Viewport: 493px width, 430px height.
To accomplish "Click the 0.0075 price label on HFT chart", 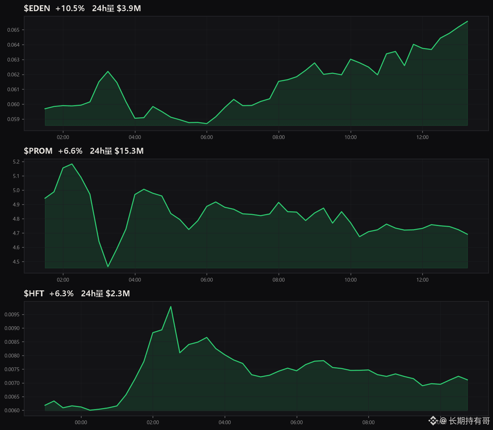I will pyautogui.click(x=12, y=369).
